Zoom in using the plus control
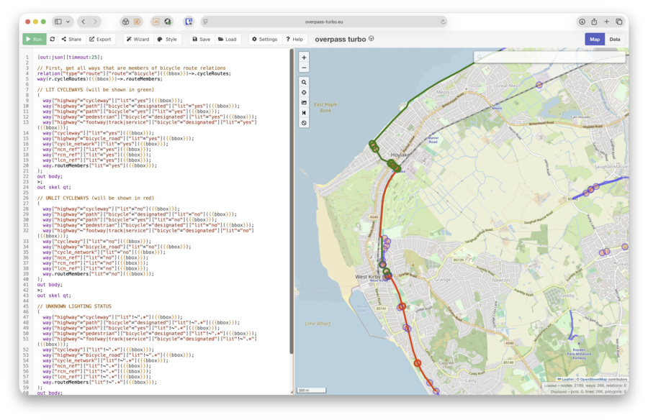648x420 pixels. pos(305,56)
